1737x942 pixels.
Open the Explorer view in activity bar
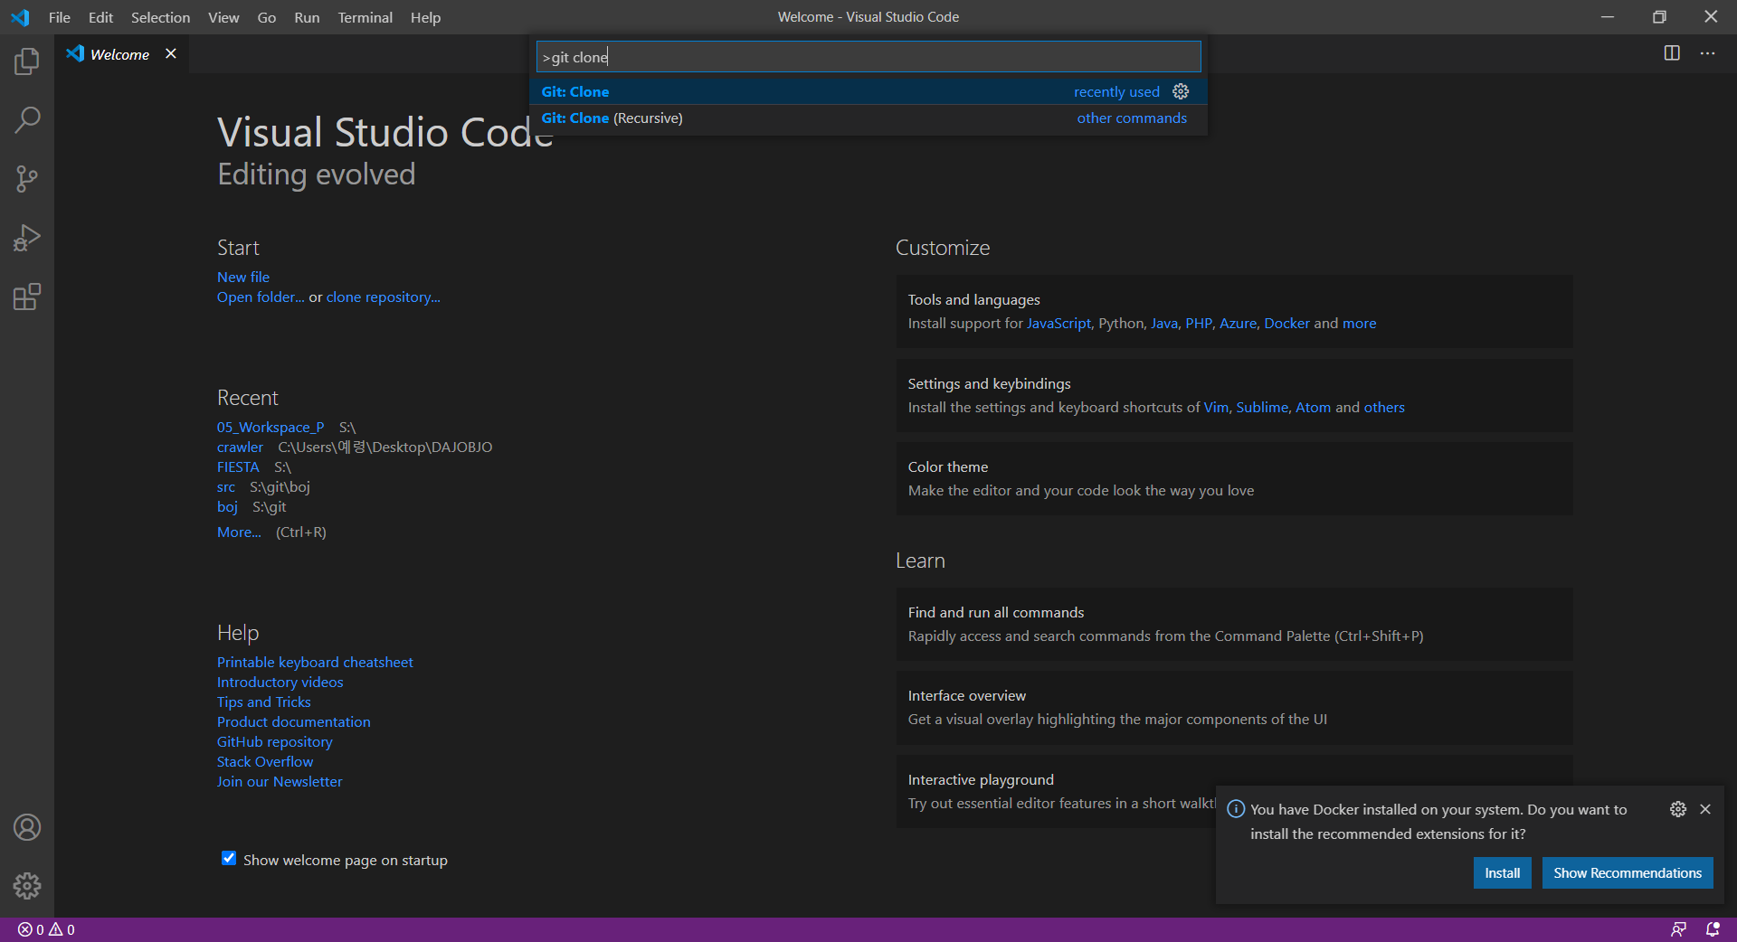pyautogui.click(x=27, y=61)
